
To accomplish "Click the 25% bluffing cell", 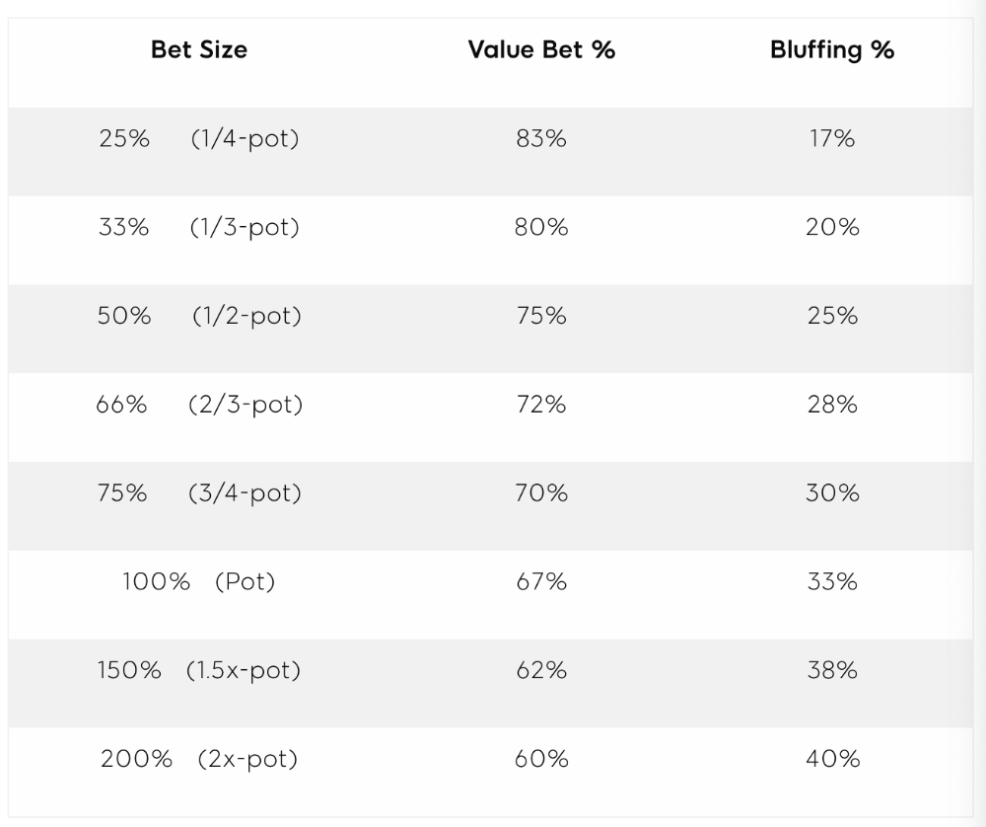I will click(x=832, y=316).
